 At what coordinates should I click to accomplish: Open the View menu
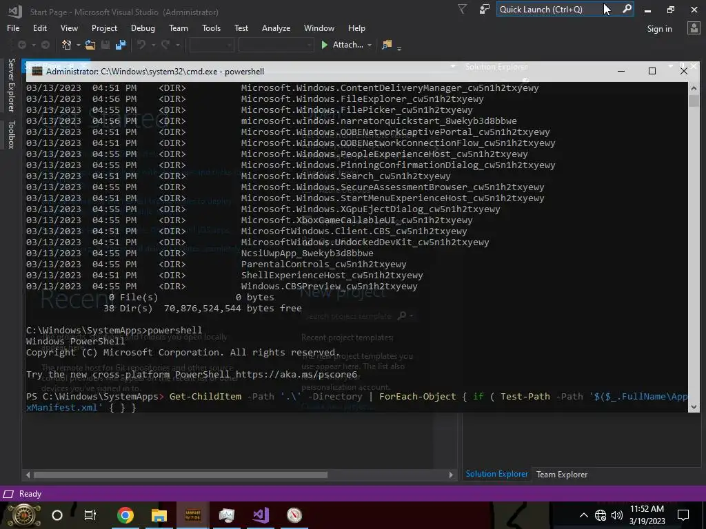(x=69, y=28)
